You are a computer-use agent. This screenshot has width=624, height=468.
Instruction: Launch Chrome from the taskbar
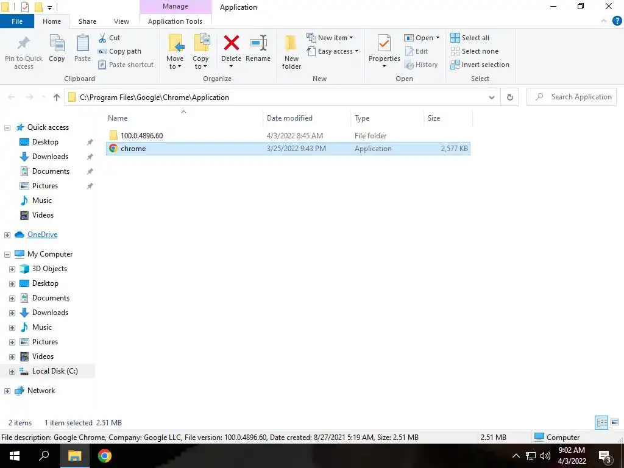[105, 456]
